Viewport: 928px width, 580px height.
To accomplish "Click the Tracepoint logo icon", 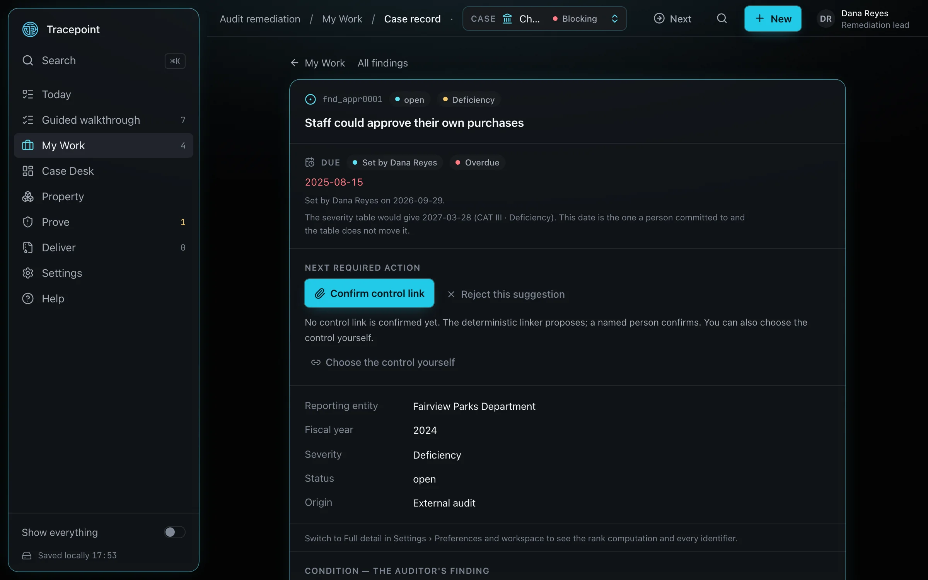I will click(30, 29).
